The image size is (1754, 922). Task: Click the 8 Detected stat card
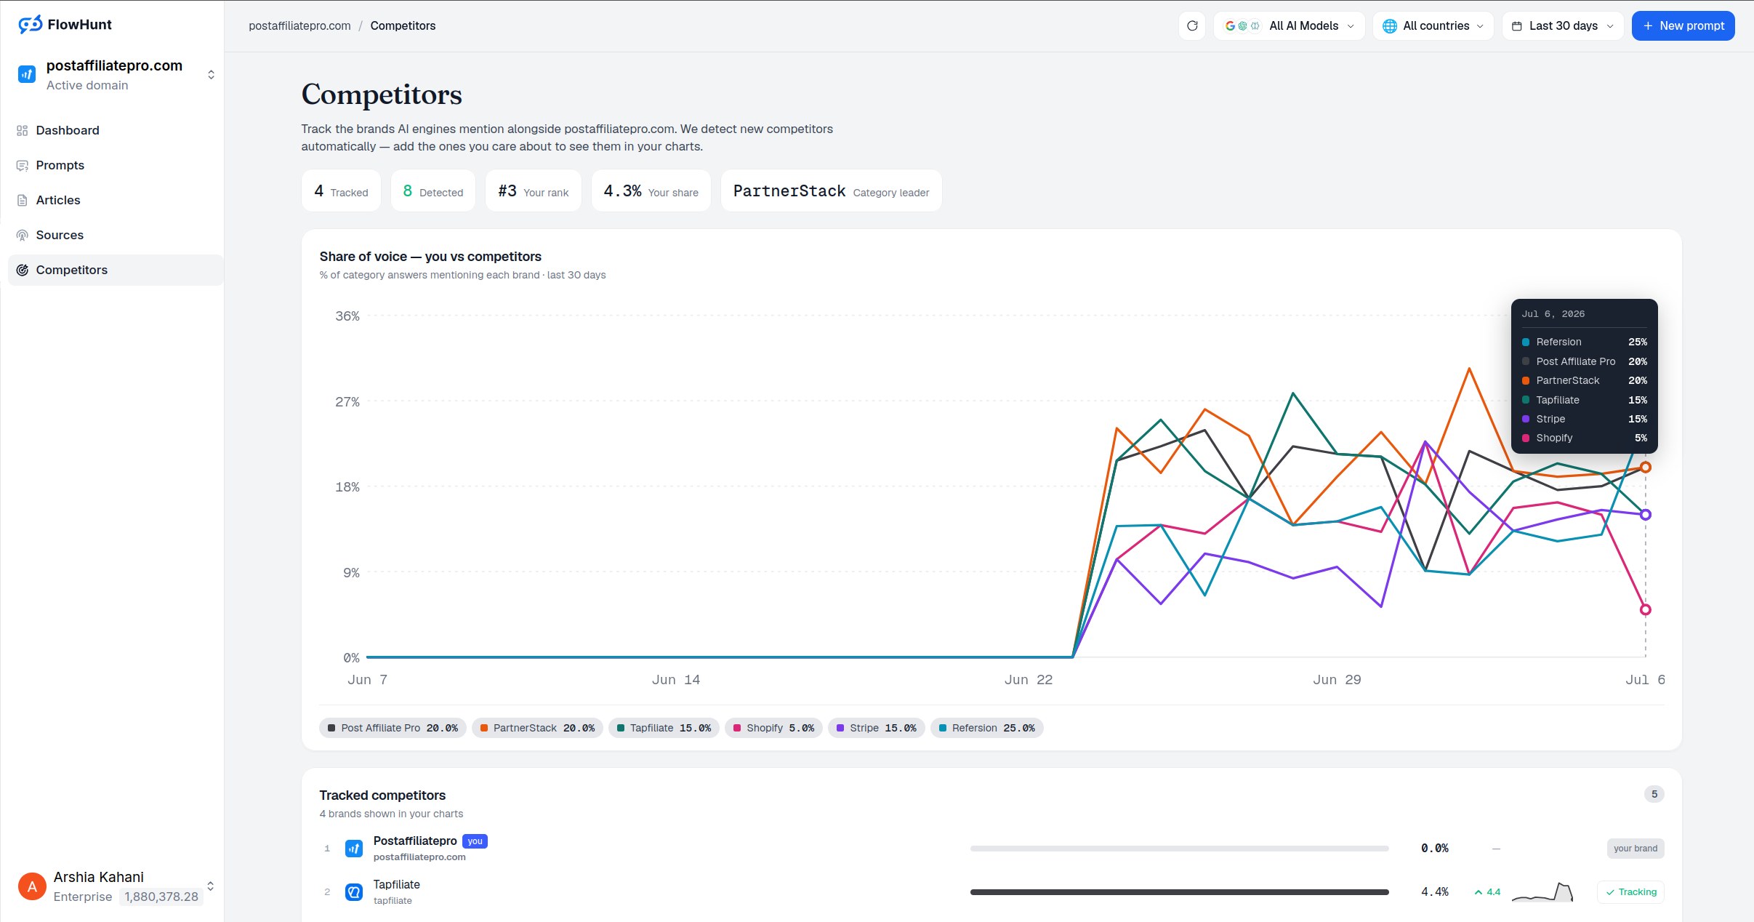pyautogui.click(x=433, y=191)
